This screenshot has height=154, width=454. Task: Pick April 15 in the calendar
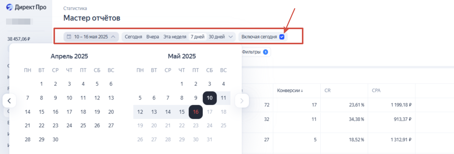tap(41, 112)
